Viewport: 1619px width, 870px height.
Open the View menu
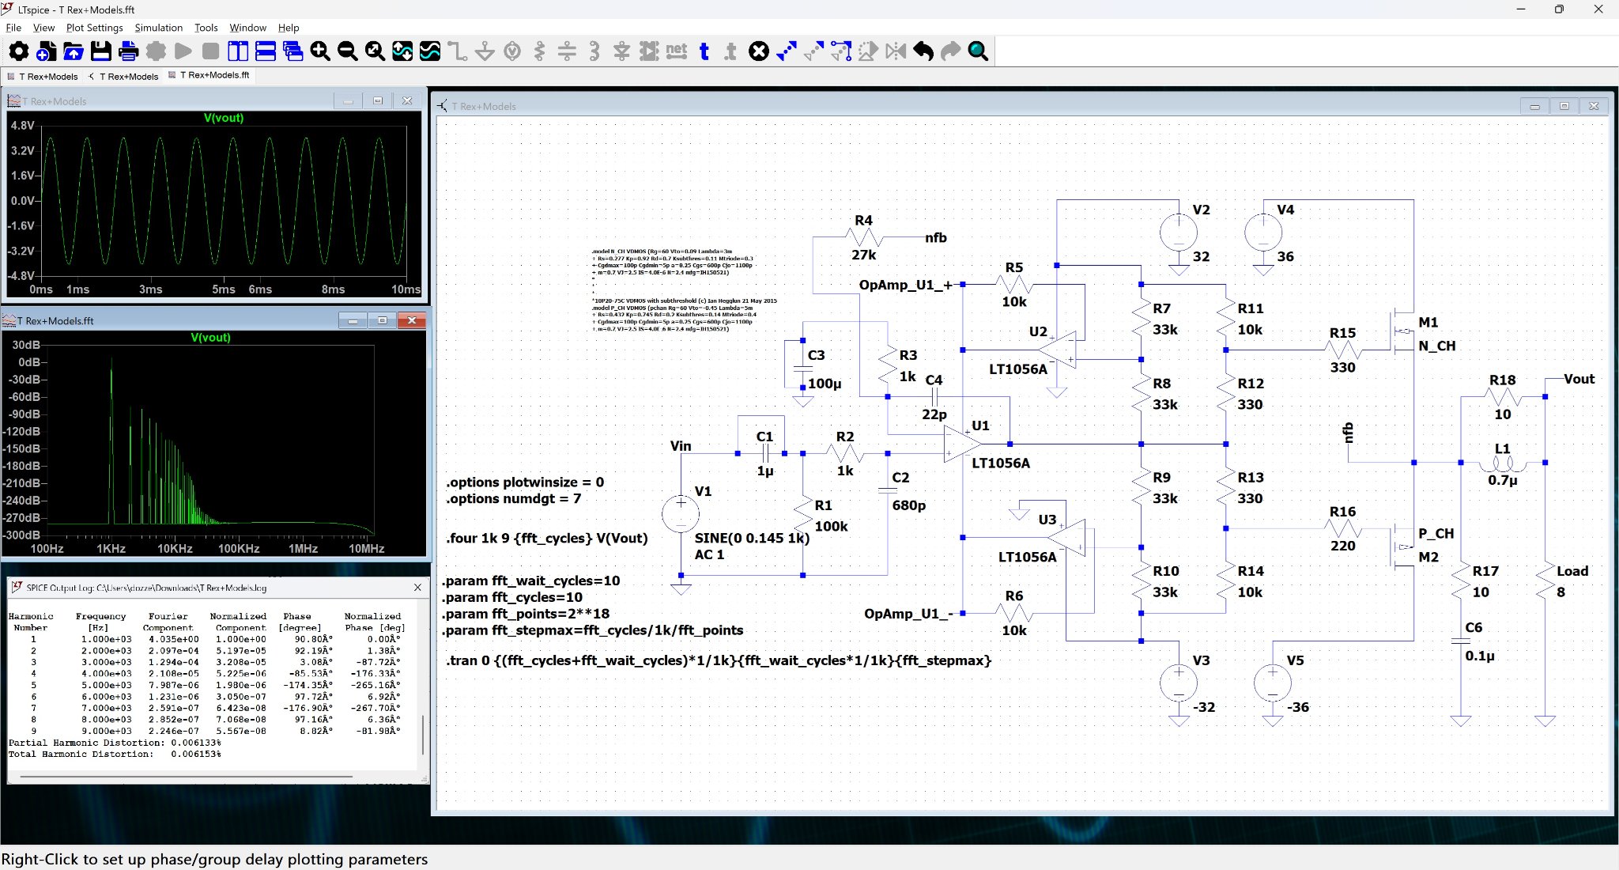(43, 28)
